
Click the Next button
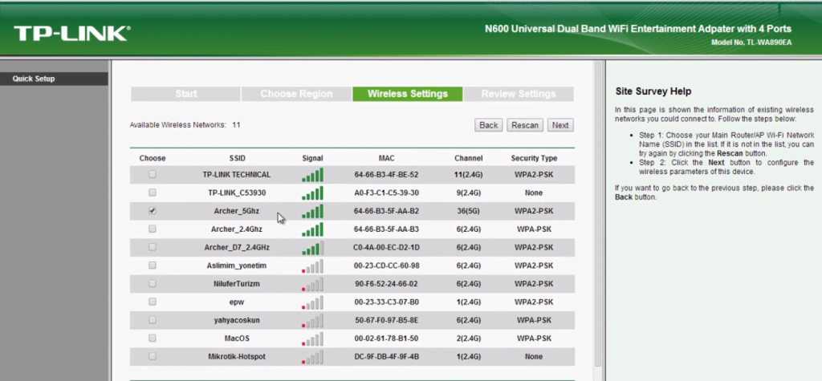(x=560, y=125)
